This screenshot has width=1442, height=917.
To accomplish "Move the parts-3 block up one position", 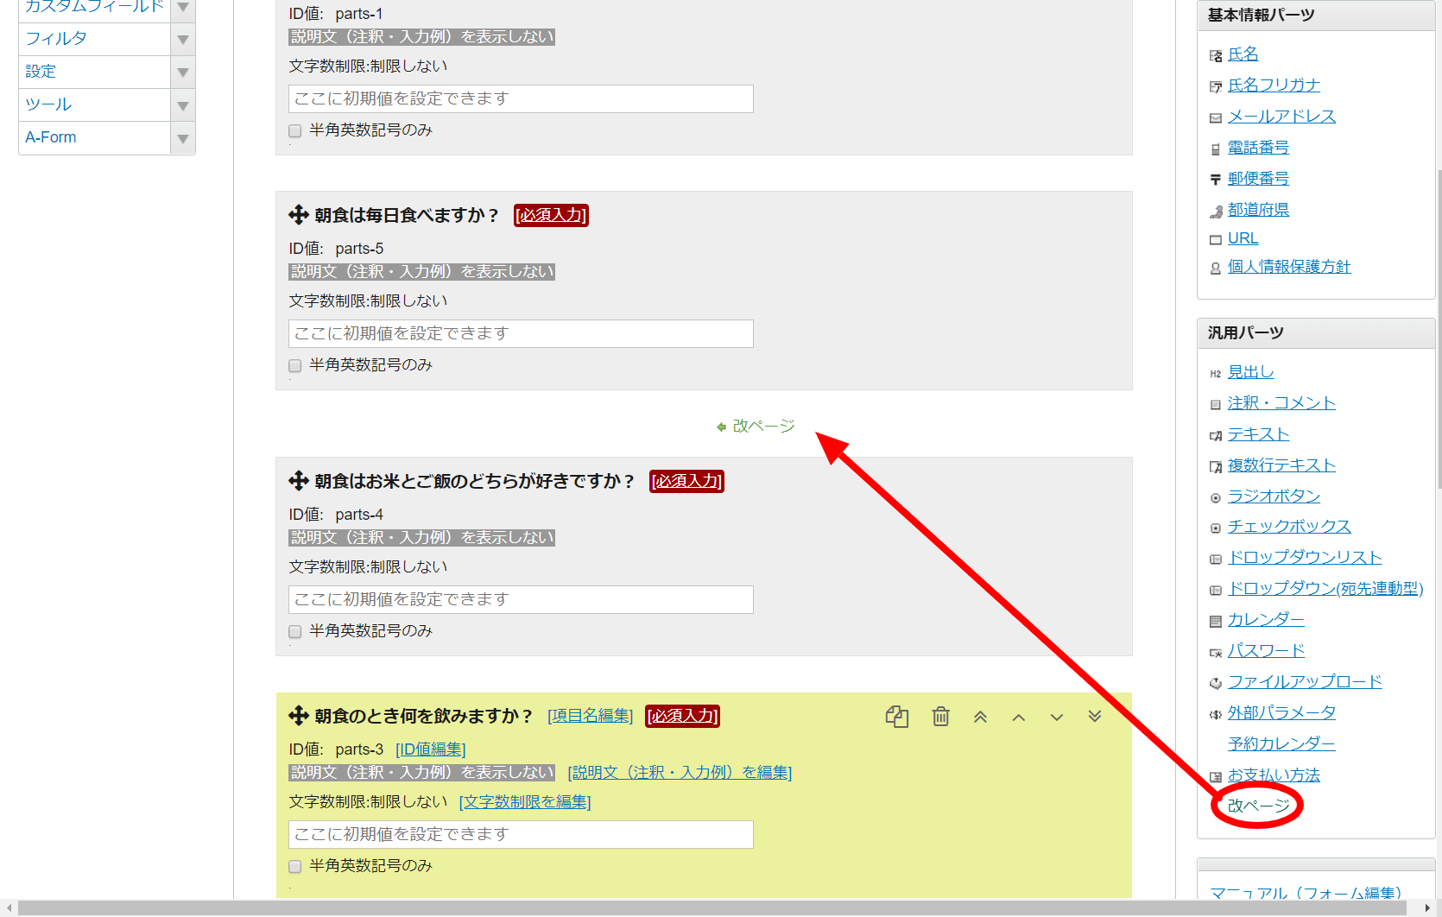I will [1019, 717].
